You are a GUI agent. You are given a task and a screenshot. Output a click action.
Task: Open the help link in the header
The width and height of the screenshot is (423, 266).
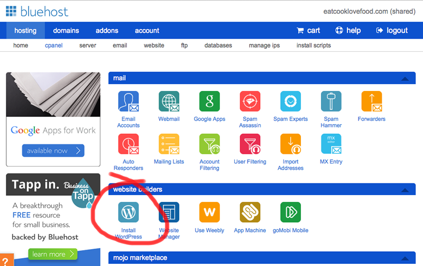coord(348,31)
